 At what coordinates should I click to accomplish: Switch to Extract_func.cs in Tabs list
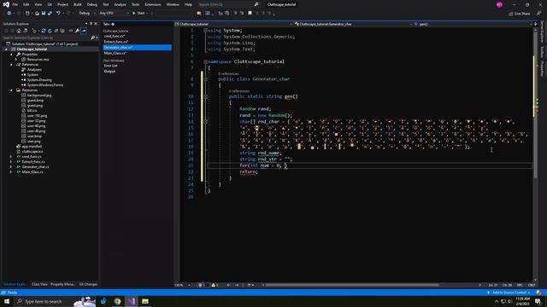click(116, 42)
